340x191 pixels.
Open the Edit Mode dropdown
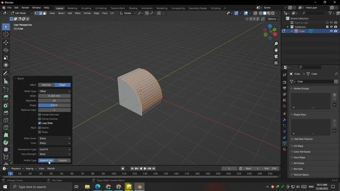[21, 13]
